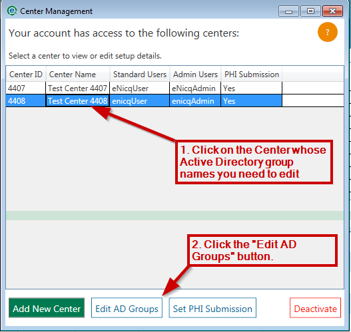Click the Add New Center button

47,308
